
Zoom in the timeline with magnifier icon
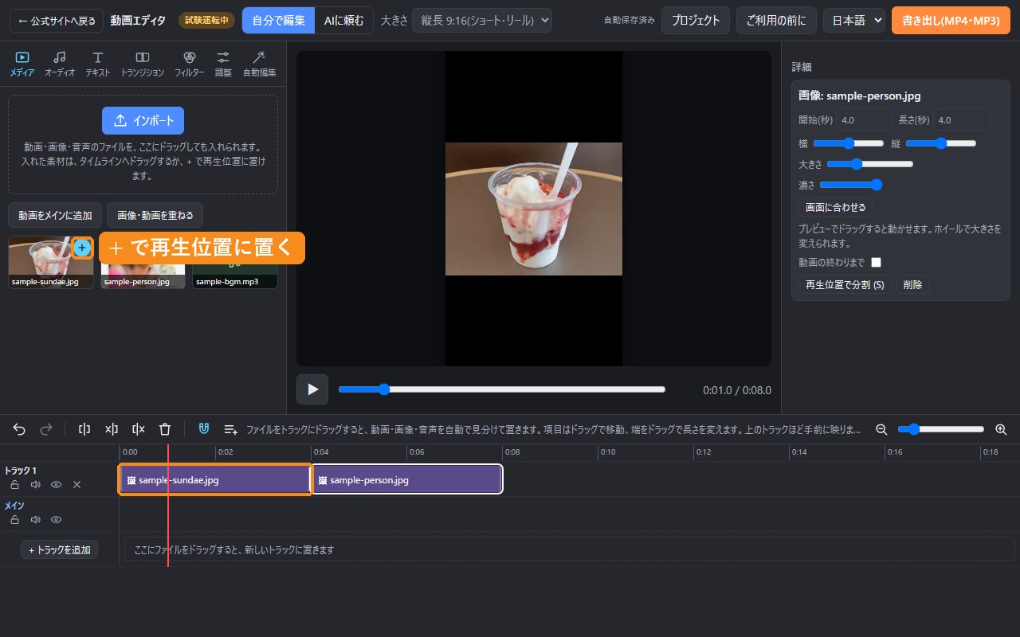pos(1001,429)
